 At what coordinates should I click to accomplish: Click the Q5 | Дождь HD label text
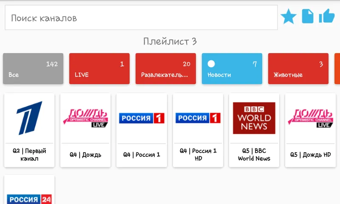(311, 155)
